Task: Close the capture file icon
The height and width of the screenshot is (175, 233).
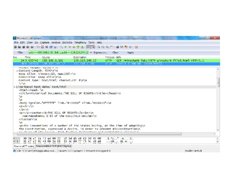Action: coord(47,47)
